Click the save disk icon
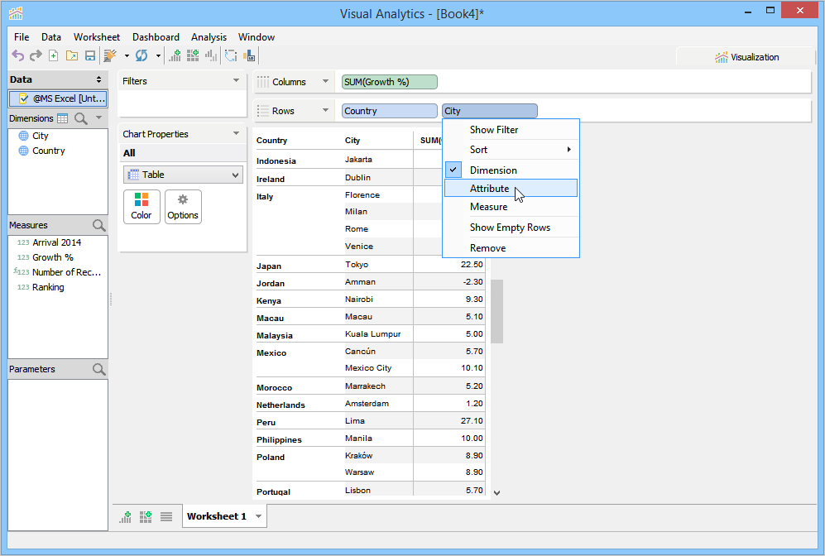The image size is (825, 556). point(90,55)
